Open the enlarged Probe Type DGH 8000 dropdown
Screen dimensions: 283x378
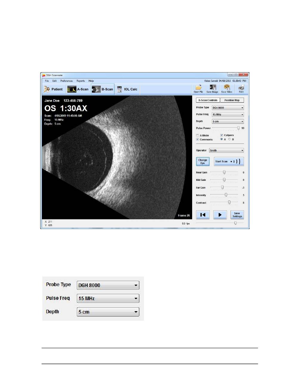pyautogui.click(x=108, y=285)
